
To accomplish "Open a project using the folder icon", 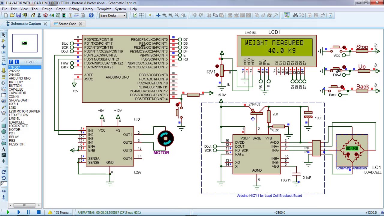I will pyautogui.click(x=12, y=15).
